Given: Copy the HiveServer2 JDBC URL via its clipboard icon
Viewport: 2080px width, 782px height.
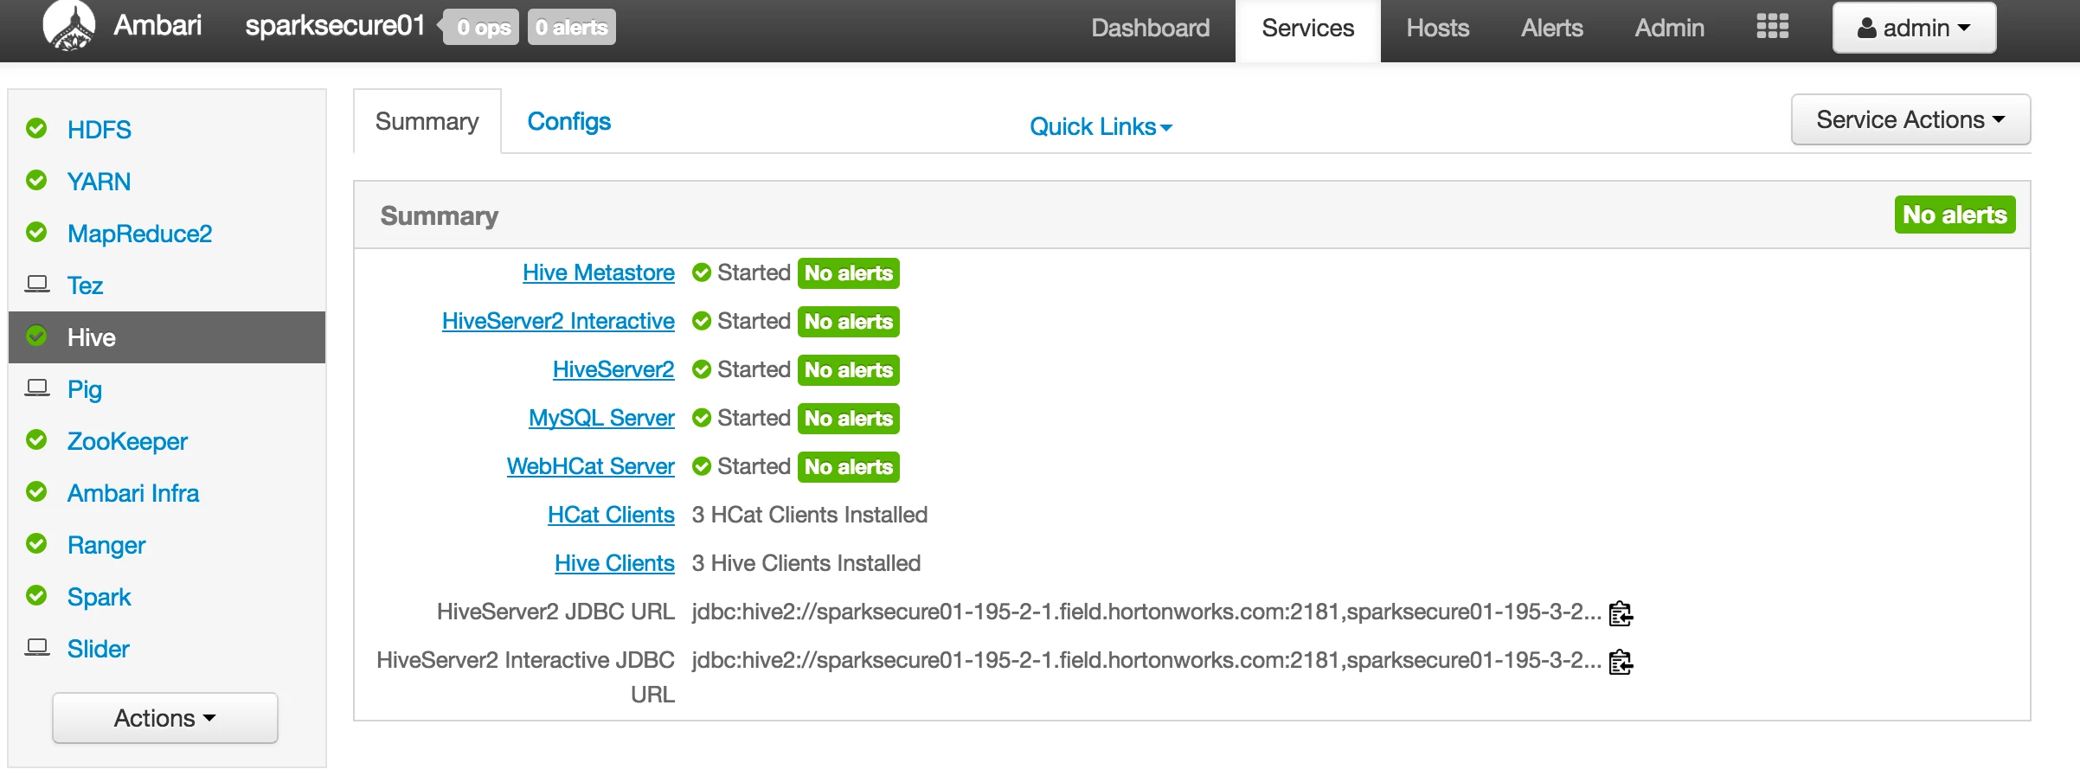Looking at the screenshot, I should click(1621, 613).
